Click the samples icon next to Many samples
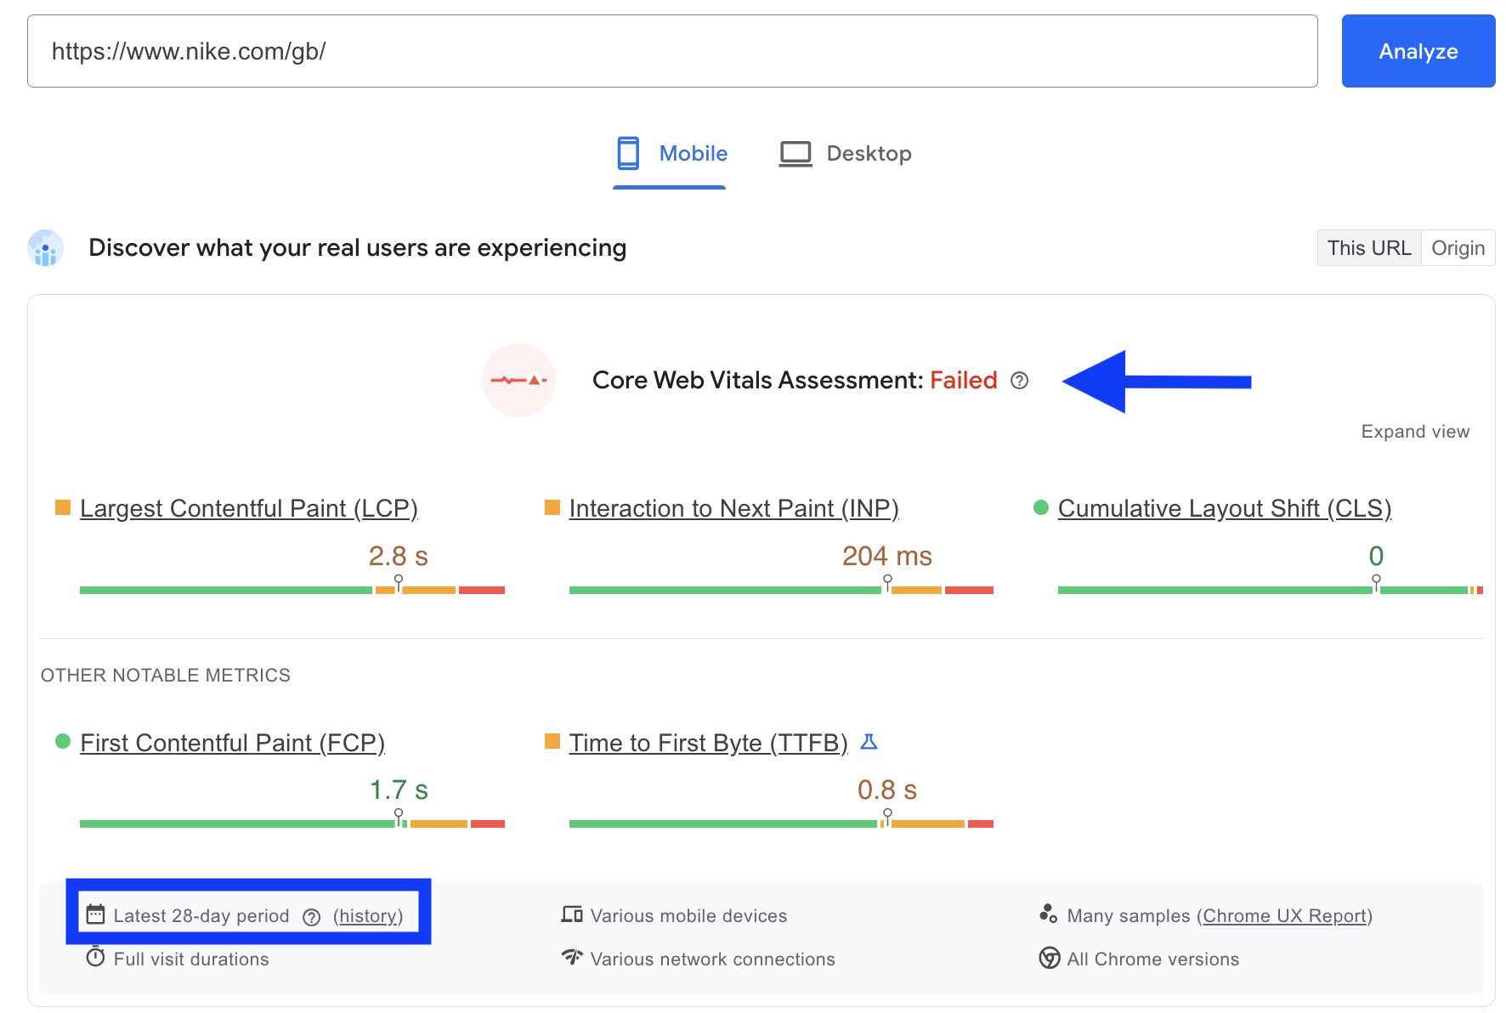 [1050, 914]
